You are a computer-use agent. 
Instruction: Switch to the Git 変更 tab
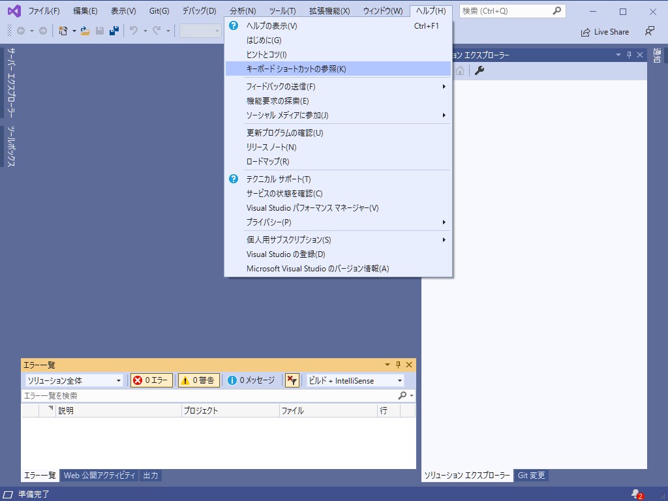pyautogui.click(x=531, y=476)
